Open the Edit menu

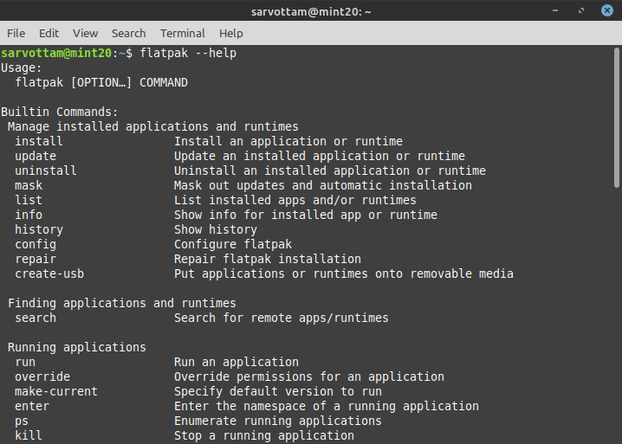(x=49, y=33)
